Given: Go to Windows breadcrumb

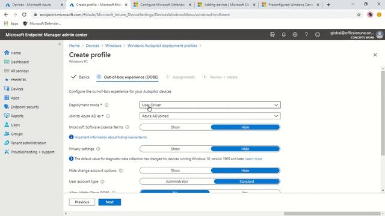Looking at the screenshot, I should pyautogui.click(x=113, y=46).
